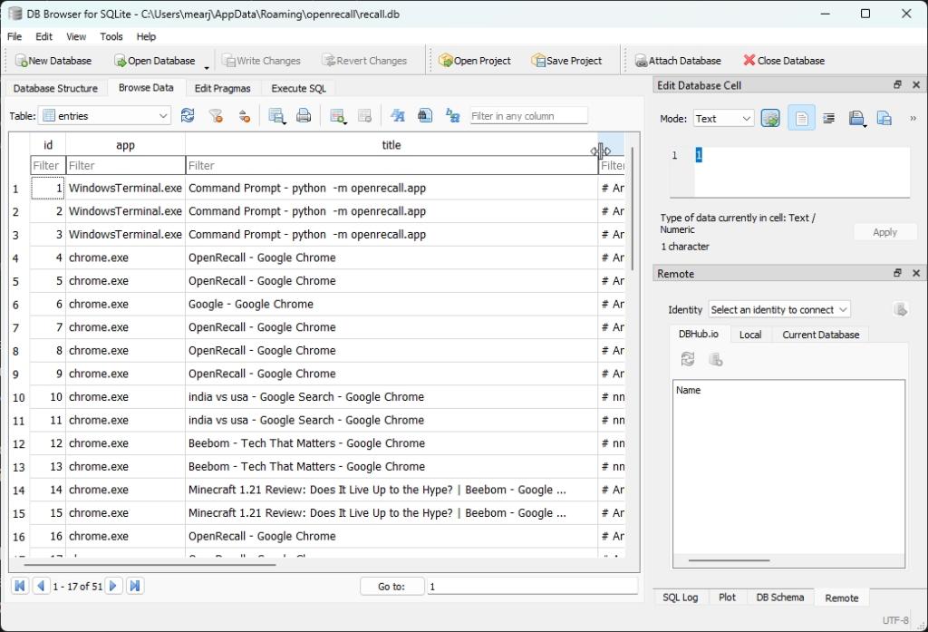Click the refresh icon in the DBHub.io tab
The image size is (928, 632).
click(688, 359)
